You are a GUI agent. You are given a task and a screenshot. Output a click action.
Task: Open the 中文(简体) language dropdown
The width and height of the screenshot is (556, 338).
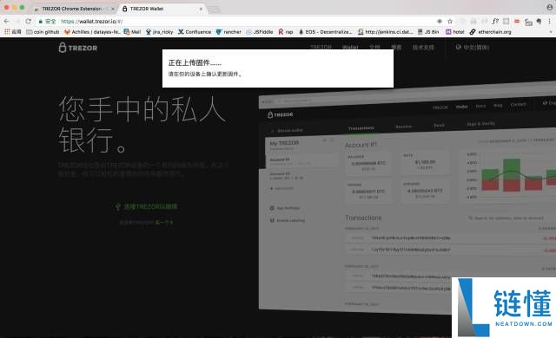[x=473, y=47]
